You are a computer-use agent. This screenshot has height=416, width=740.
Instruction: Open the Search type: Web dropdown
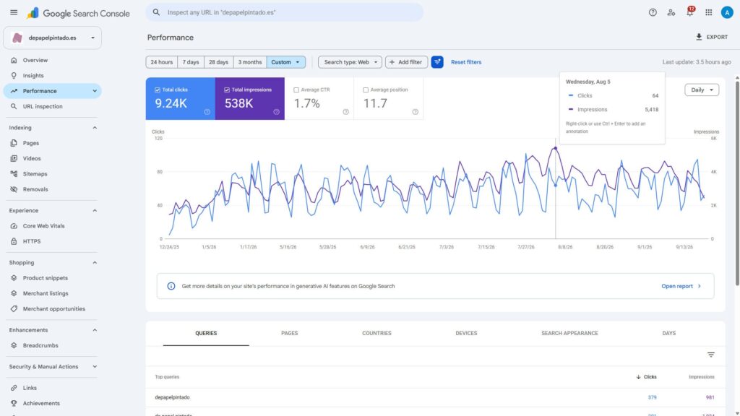(x=350, y=62)
